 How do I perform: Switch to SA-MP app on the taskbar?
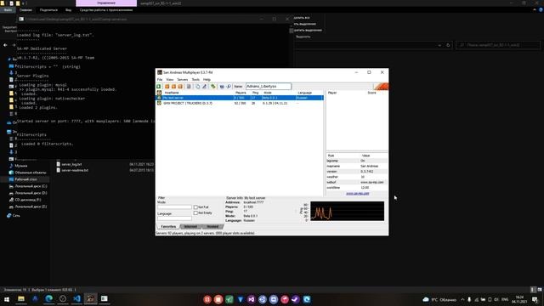91,299
